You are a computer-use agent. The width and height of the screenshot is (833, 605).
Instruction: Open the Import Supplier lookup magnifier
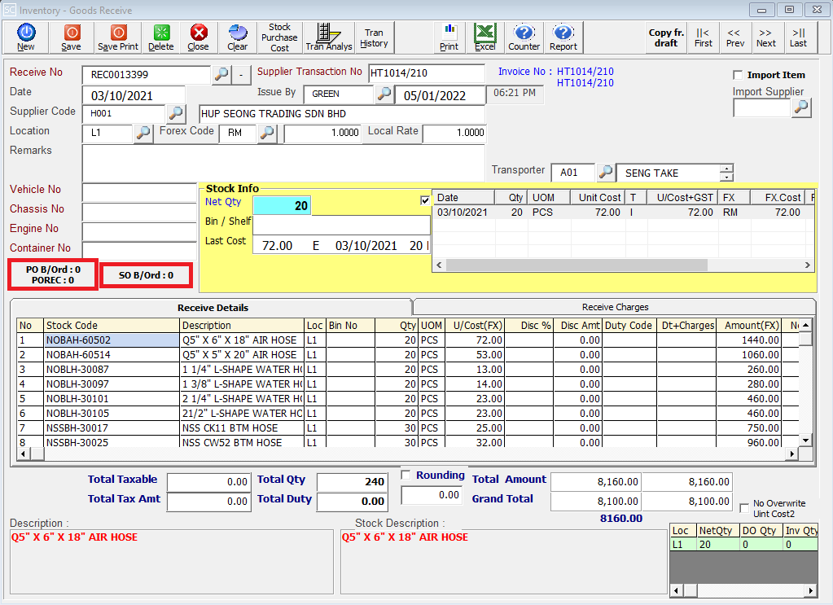pos(800,107)
